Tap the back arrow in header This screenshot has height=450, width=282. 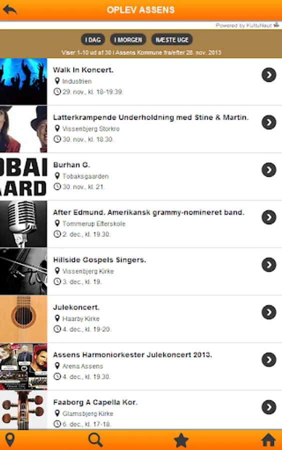pos(10,9)
